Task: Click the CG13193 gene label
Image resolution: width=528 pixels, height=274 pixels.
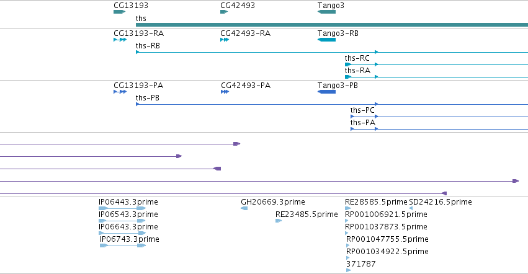Action: 131,6
